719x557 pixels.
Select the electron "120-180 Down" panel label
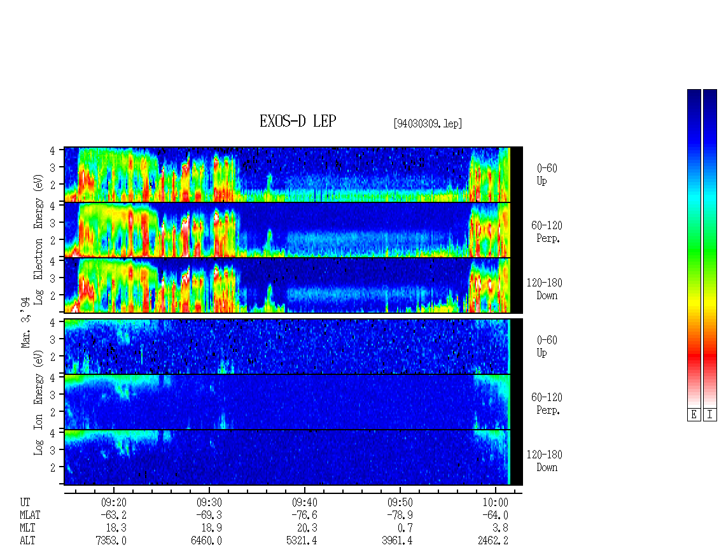[544, 289]
